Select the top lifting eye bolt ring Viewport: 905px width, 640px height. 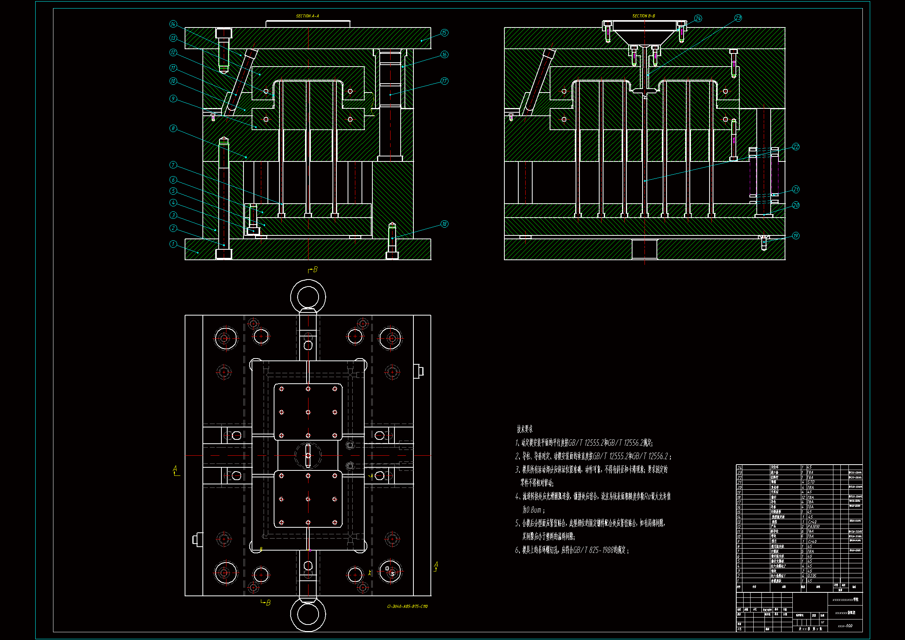pos(308,297)
